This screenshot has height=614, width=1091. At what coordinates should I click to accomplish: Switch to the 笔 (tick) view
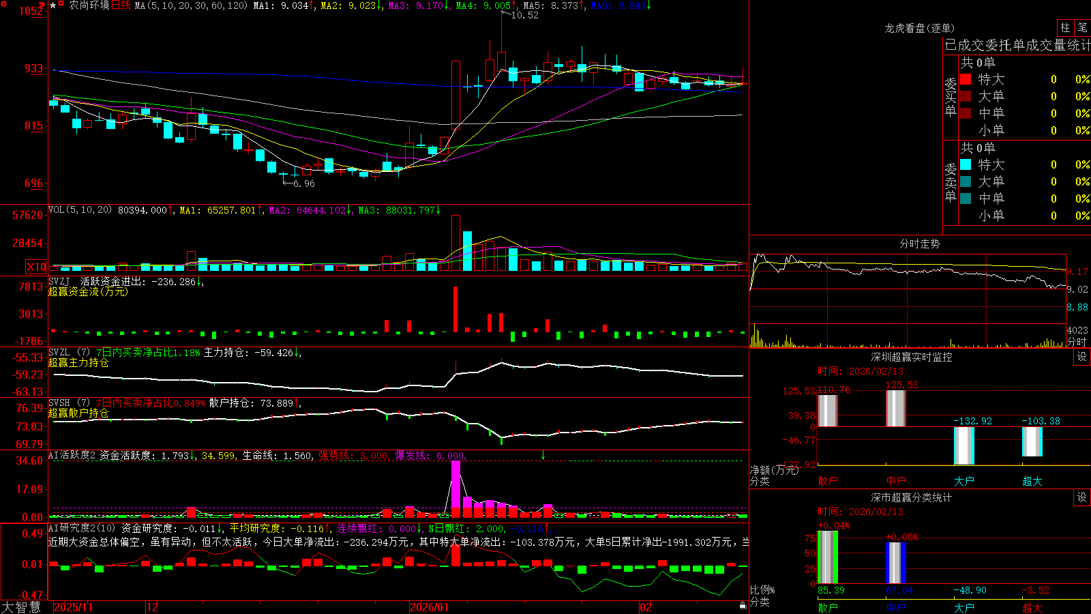coord(1082,27)
